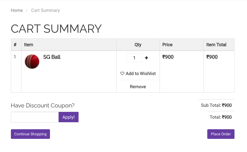The height and width of the screenshot is (152, 247).
Task: Click the Item column header
Action: tap(29, 45)
